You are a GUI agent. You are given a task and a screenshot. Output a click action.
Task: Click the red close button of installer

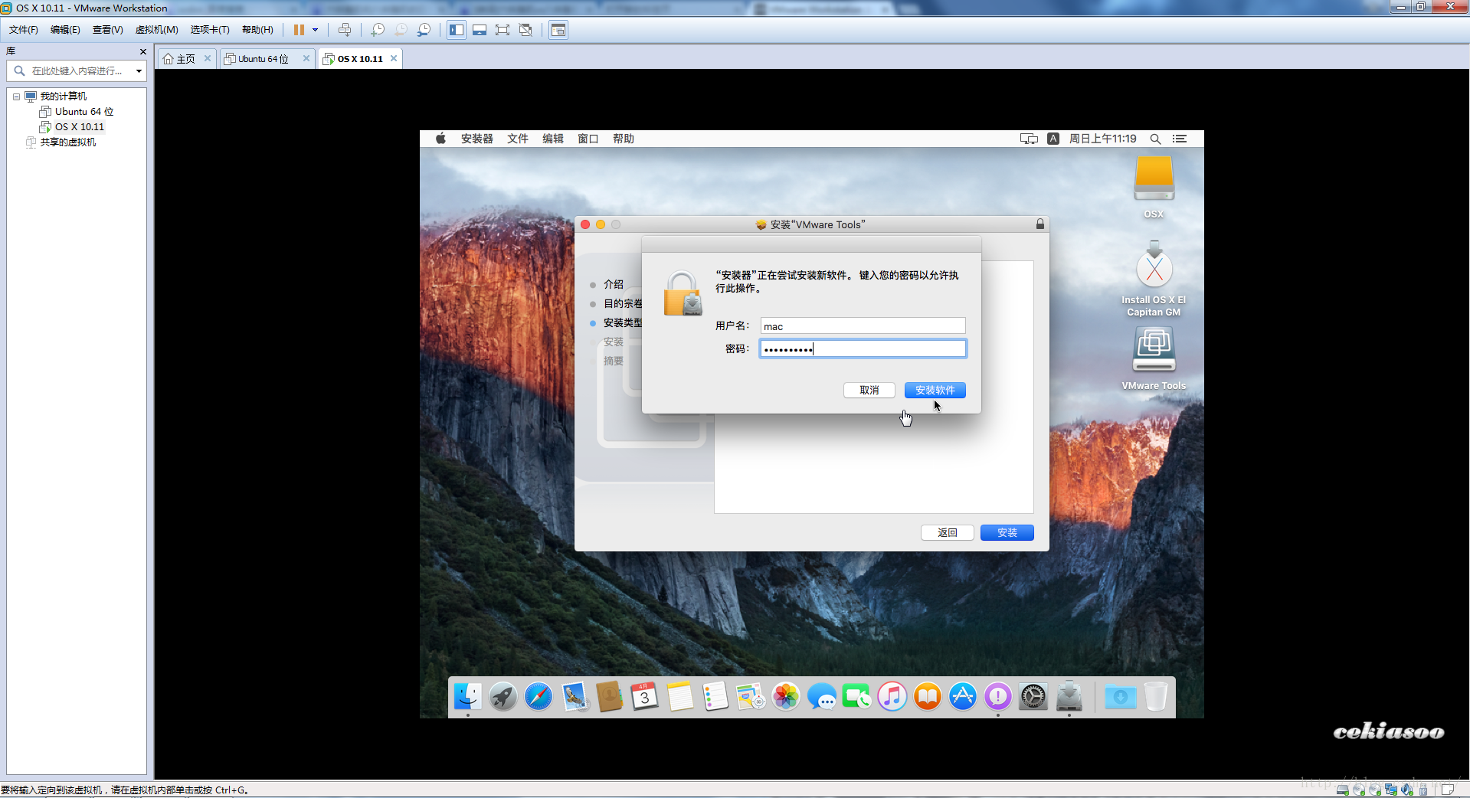point(585,224)
